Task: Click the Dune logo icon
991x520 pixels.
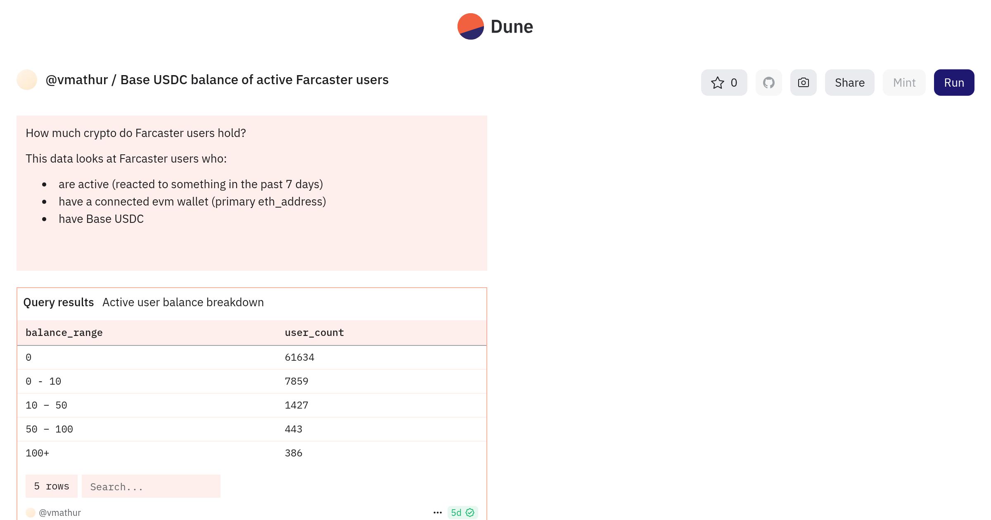Action: coord(470,26)
